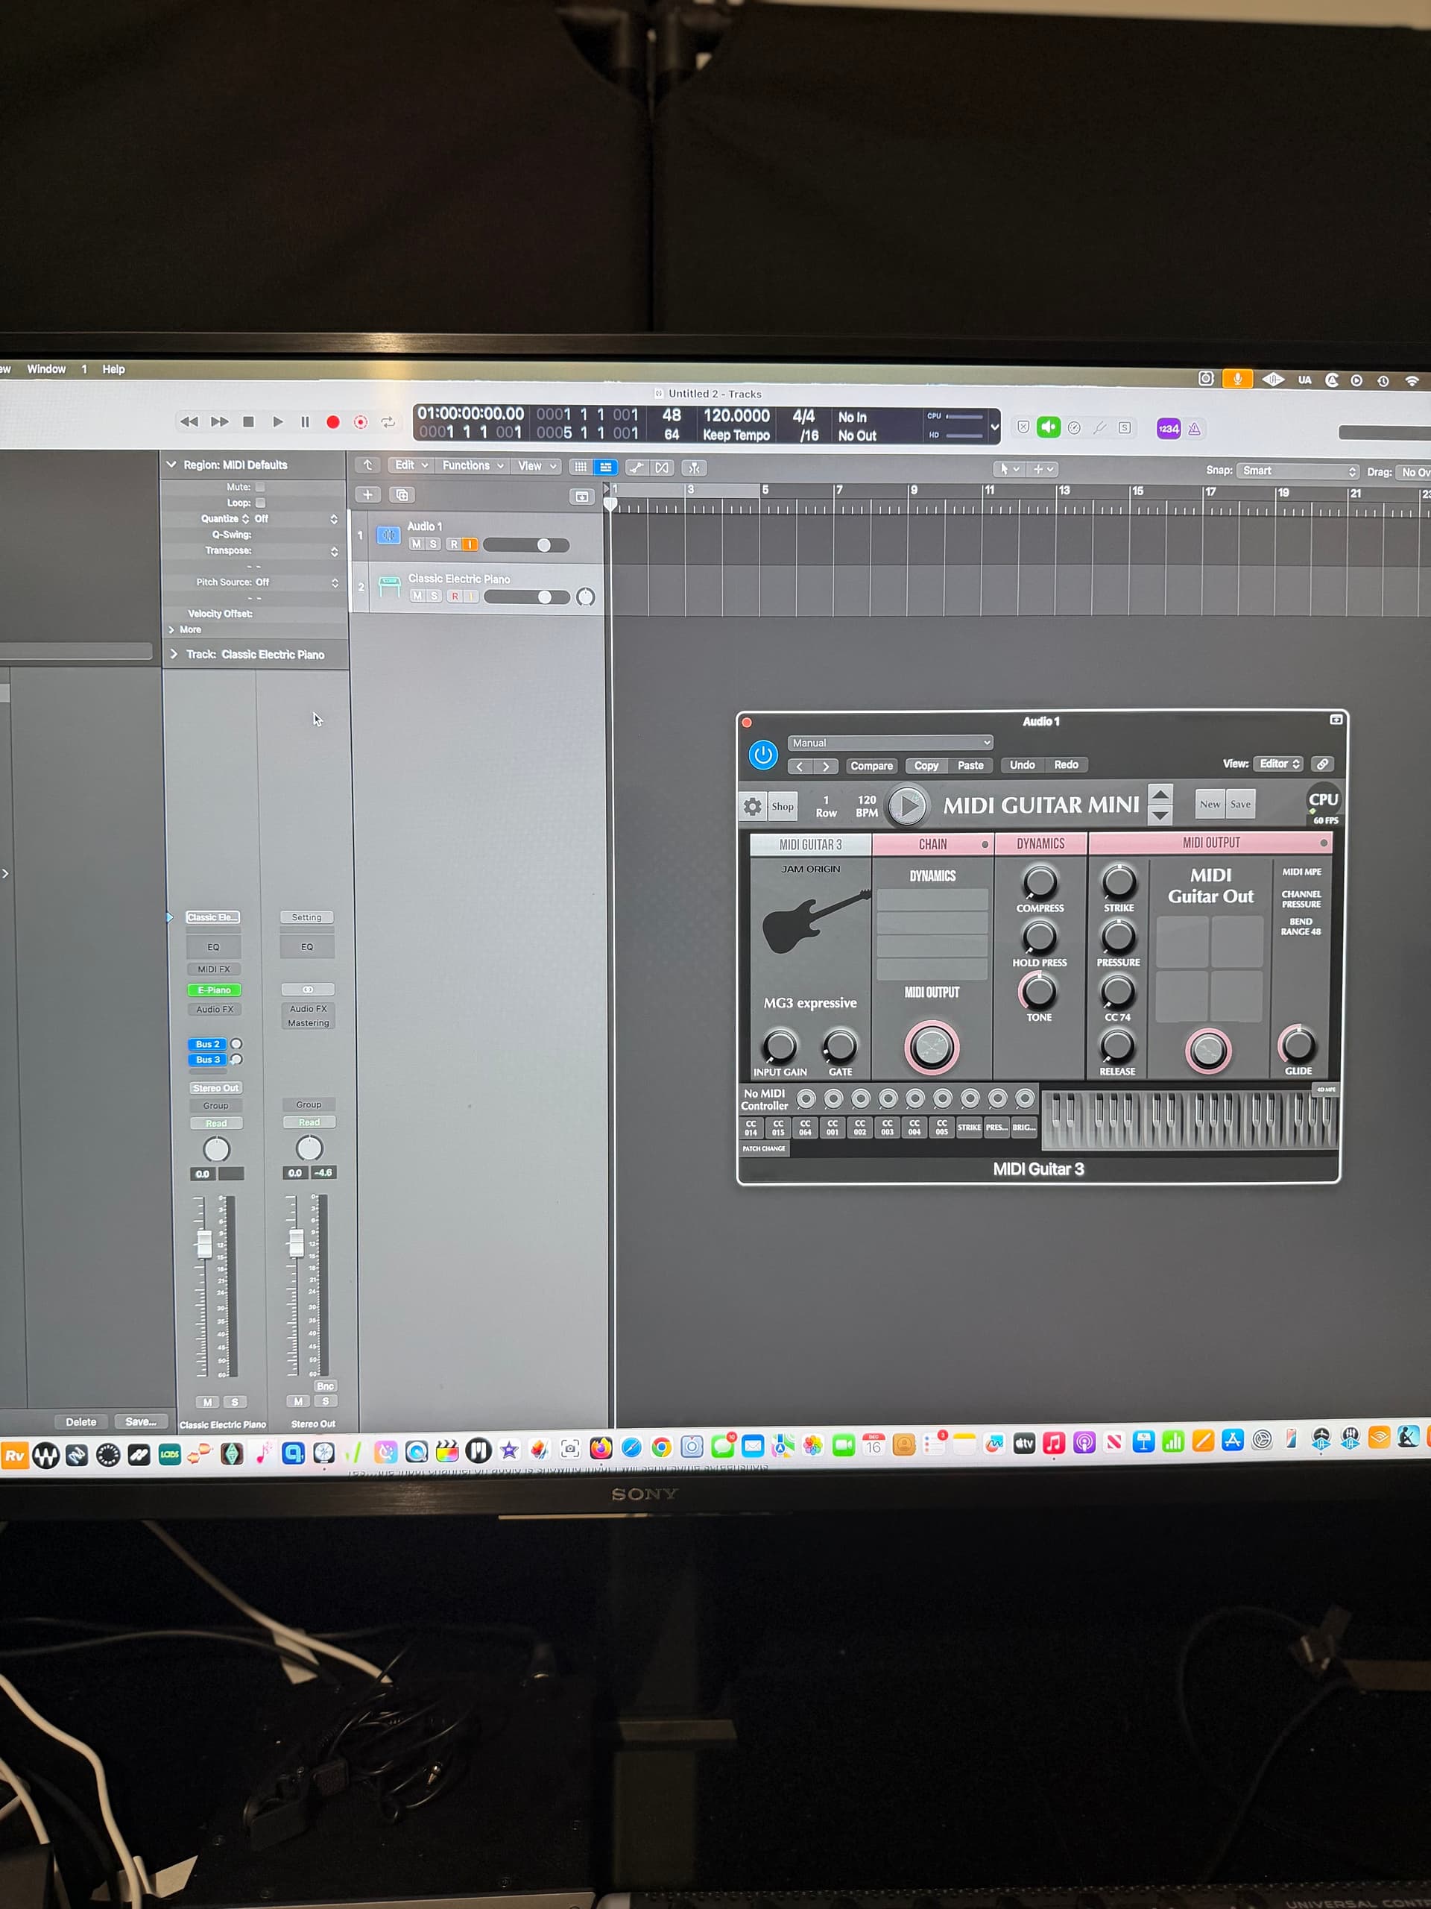Mute the Audio 1 track
1431x1909 pixels.
[417, 544]
